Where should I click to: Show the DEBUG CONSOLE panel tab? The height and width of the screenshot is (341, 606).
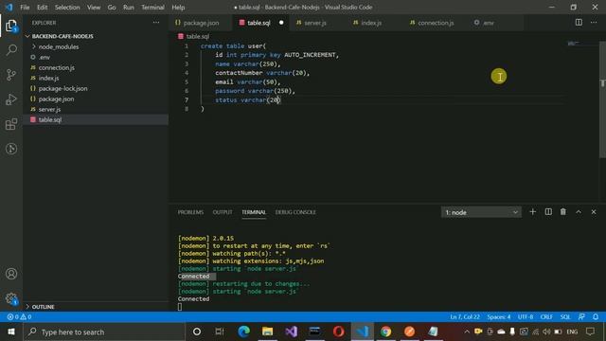[x=295, y=212]
